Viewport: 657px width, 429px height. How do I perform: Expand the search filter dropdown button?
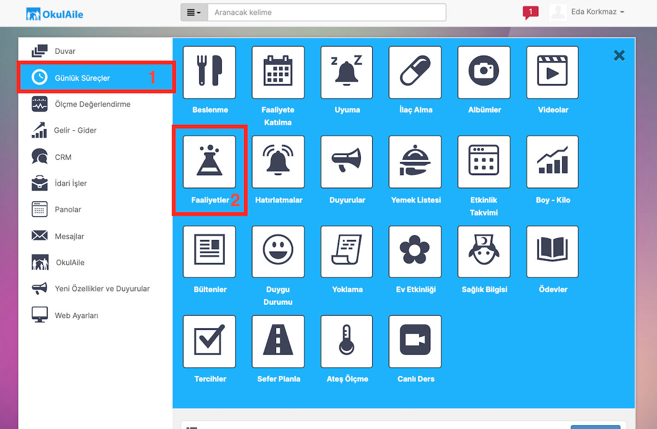point(194,12)
